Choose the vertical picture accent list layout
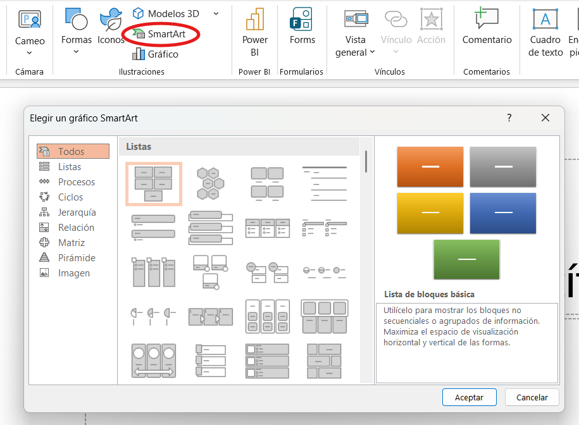The image size is (579, 425). pyautogui.click(x=267, y=360)
